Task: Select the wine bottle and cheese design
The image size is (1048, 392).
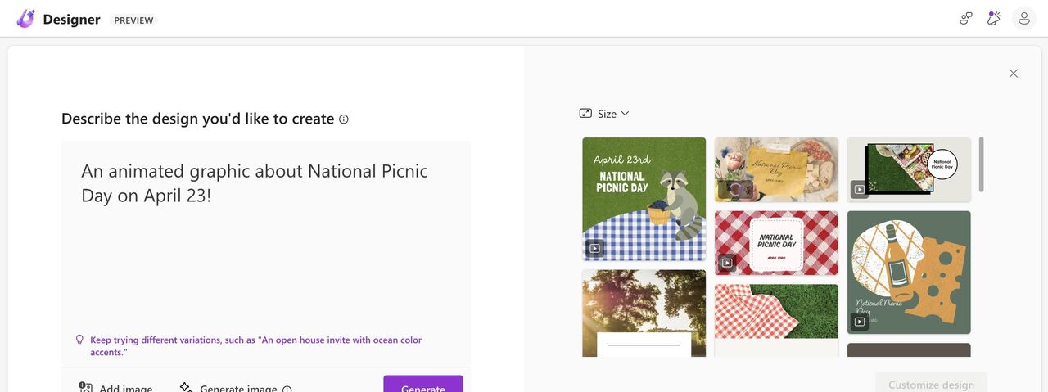Action: tap(908, 272)
